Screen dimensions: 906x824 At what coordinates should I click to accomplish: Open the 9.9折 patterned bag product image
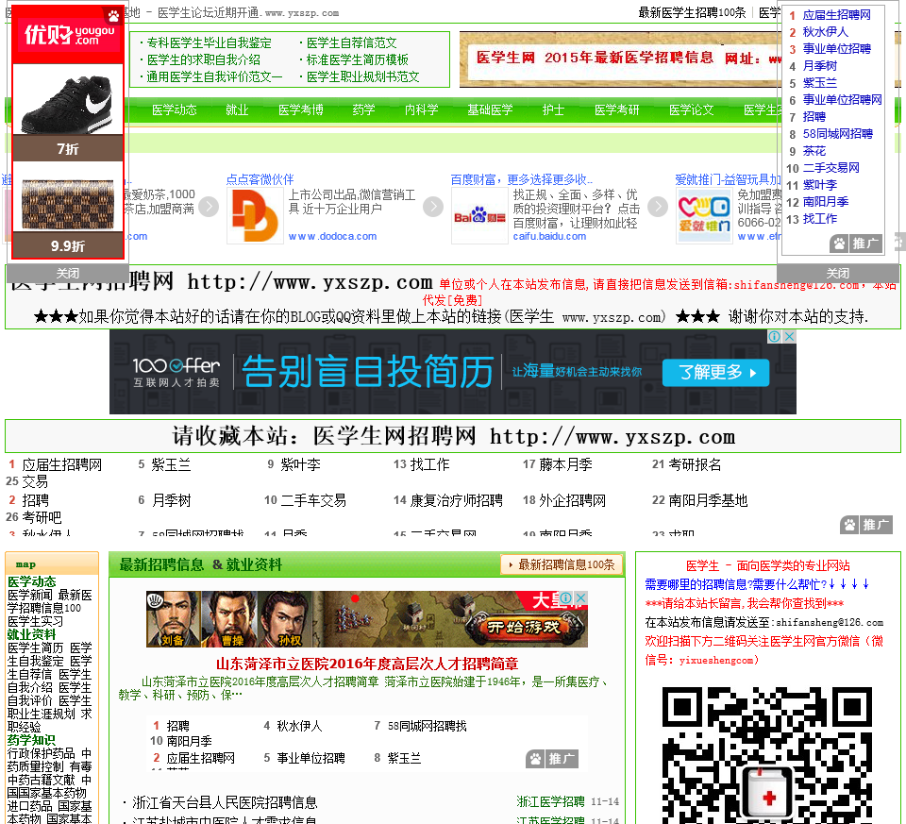(68, 197)
